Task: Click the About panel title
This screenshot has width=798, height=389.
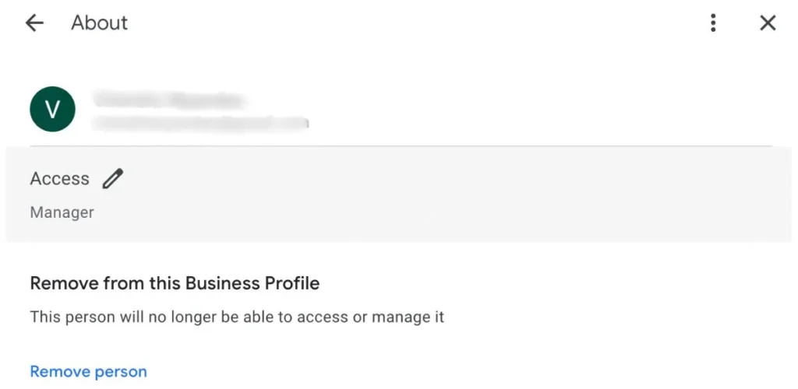Action: (99, 23)
